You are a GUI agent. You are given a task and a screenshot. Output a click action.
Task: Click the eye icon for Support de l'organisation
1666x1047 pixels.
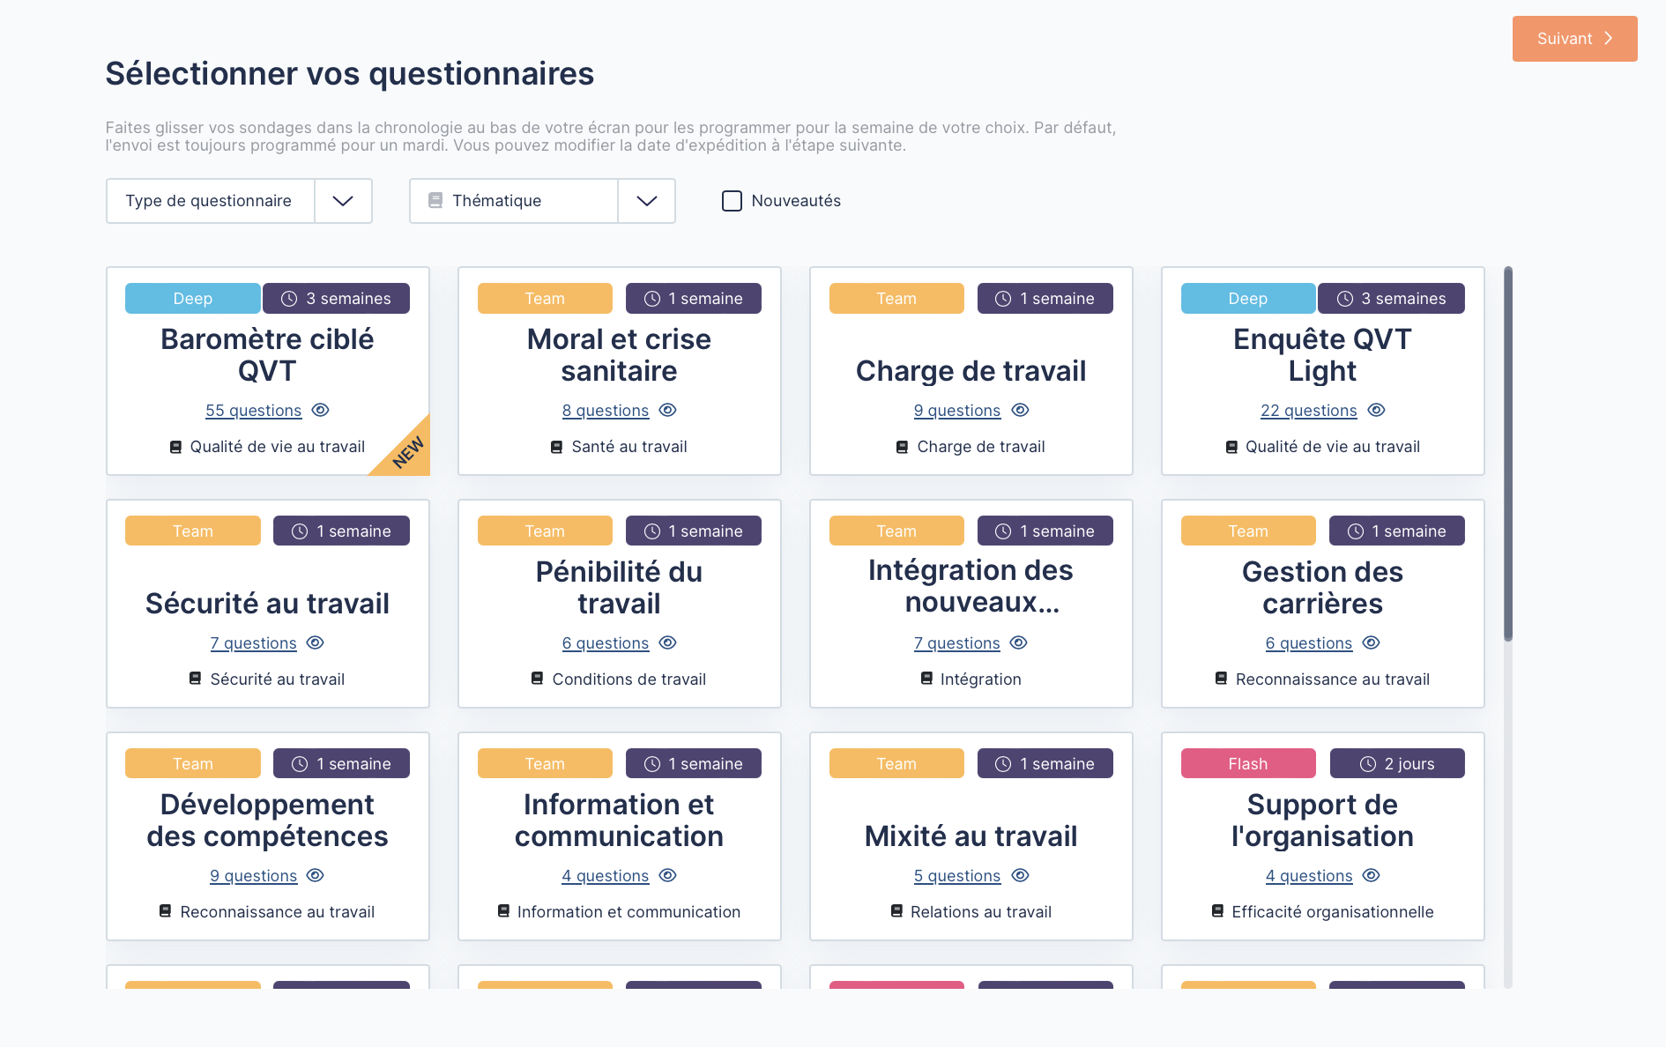point(1372,875)
